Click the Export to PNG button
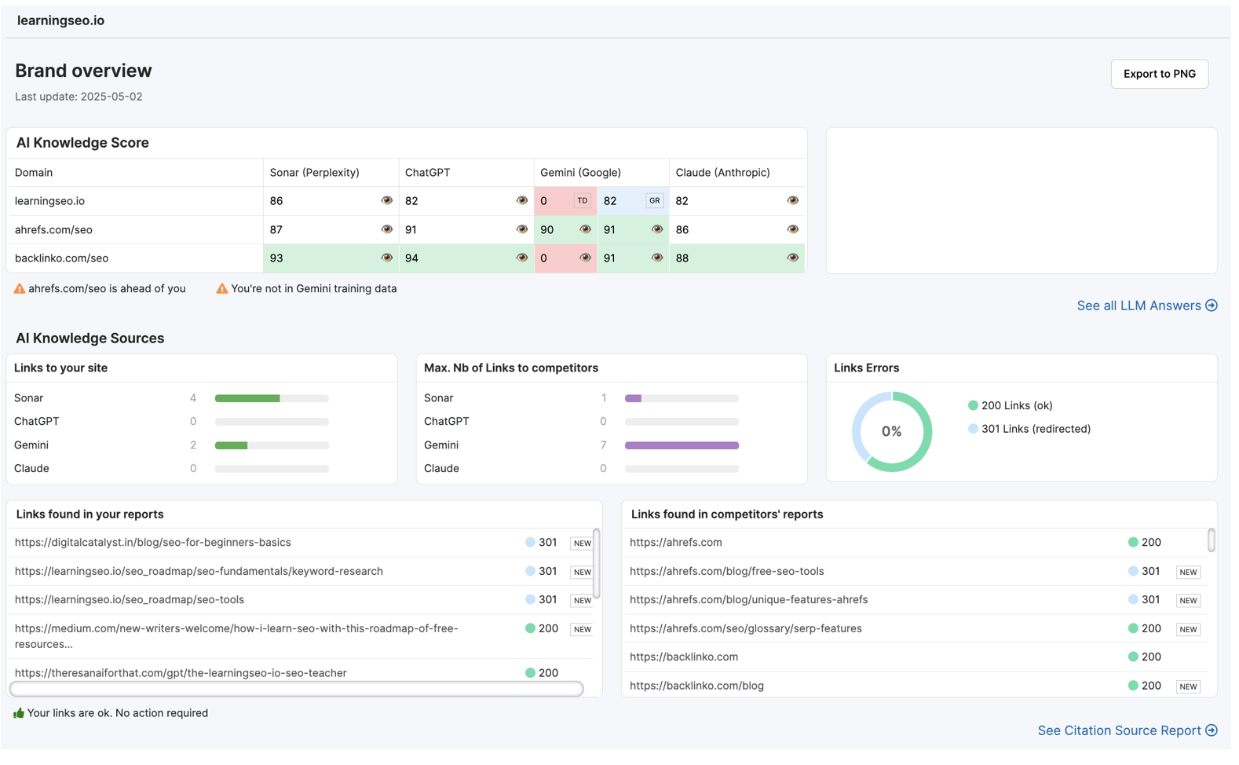Image resolution: width=1239 pixels, height=765 pixels. 1159,74
